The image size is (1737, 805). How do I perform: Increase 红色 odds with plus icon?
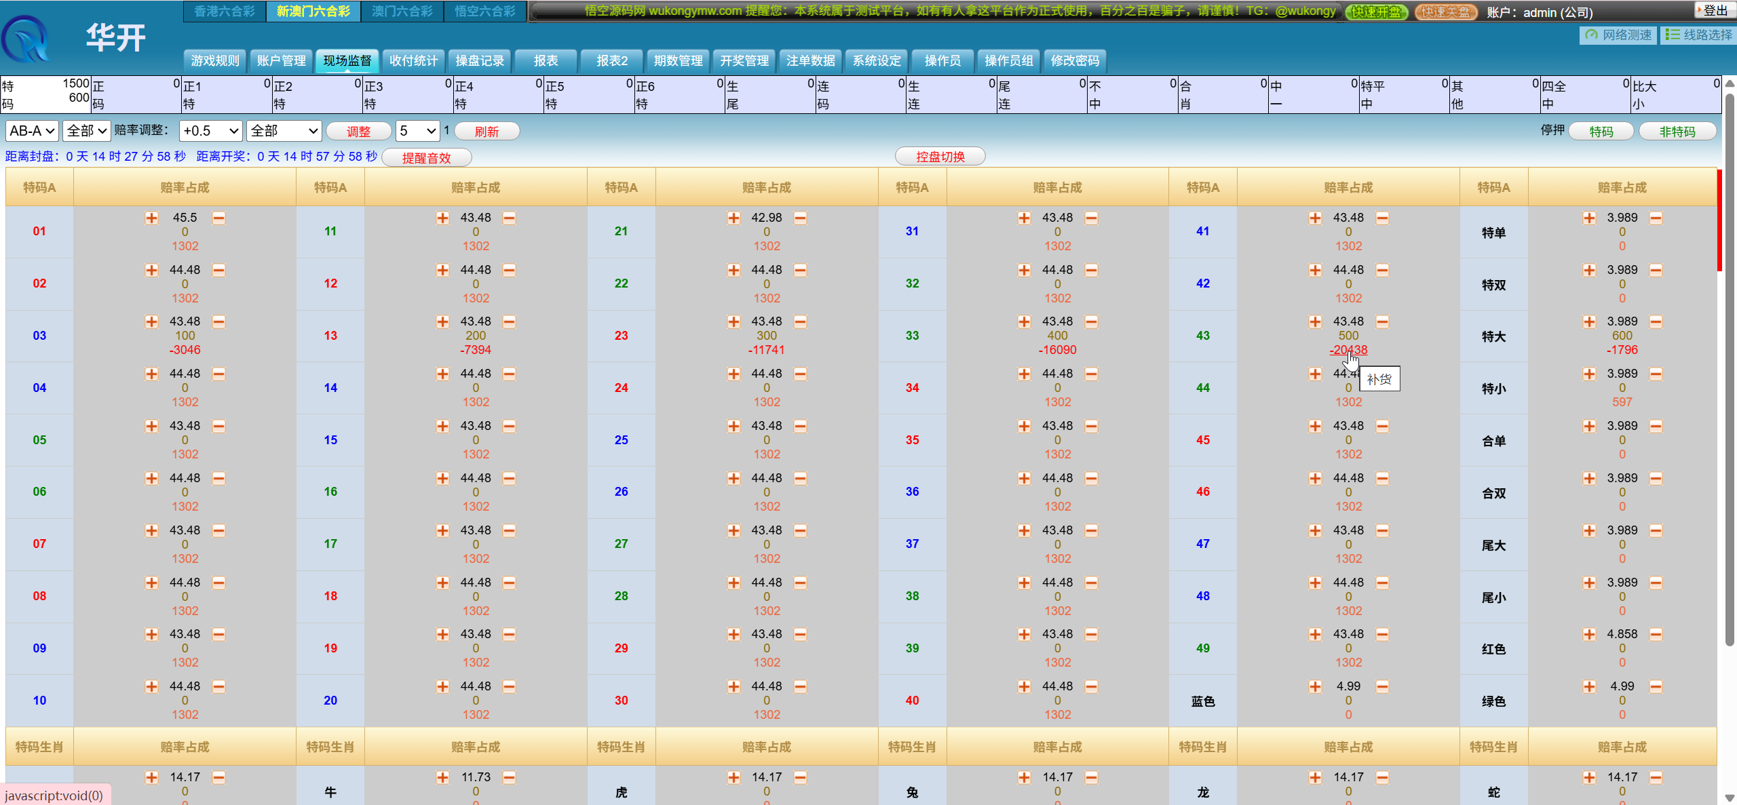(1589, 634)
